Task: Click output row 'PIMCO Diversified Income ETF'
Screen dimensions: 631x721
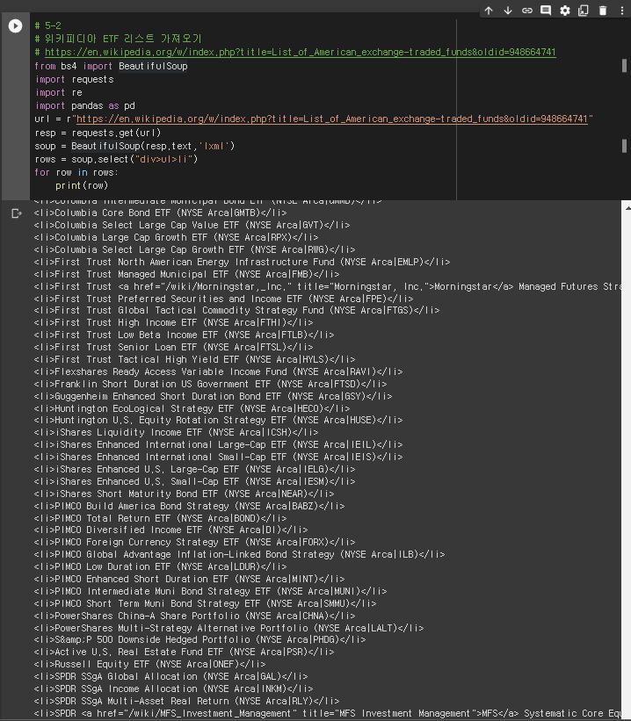Action: point(170,530)
